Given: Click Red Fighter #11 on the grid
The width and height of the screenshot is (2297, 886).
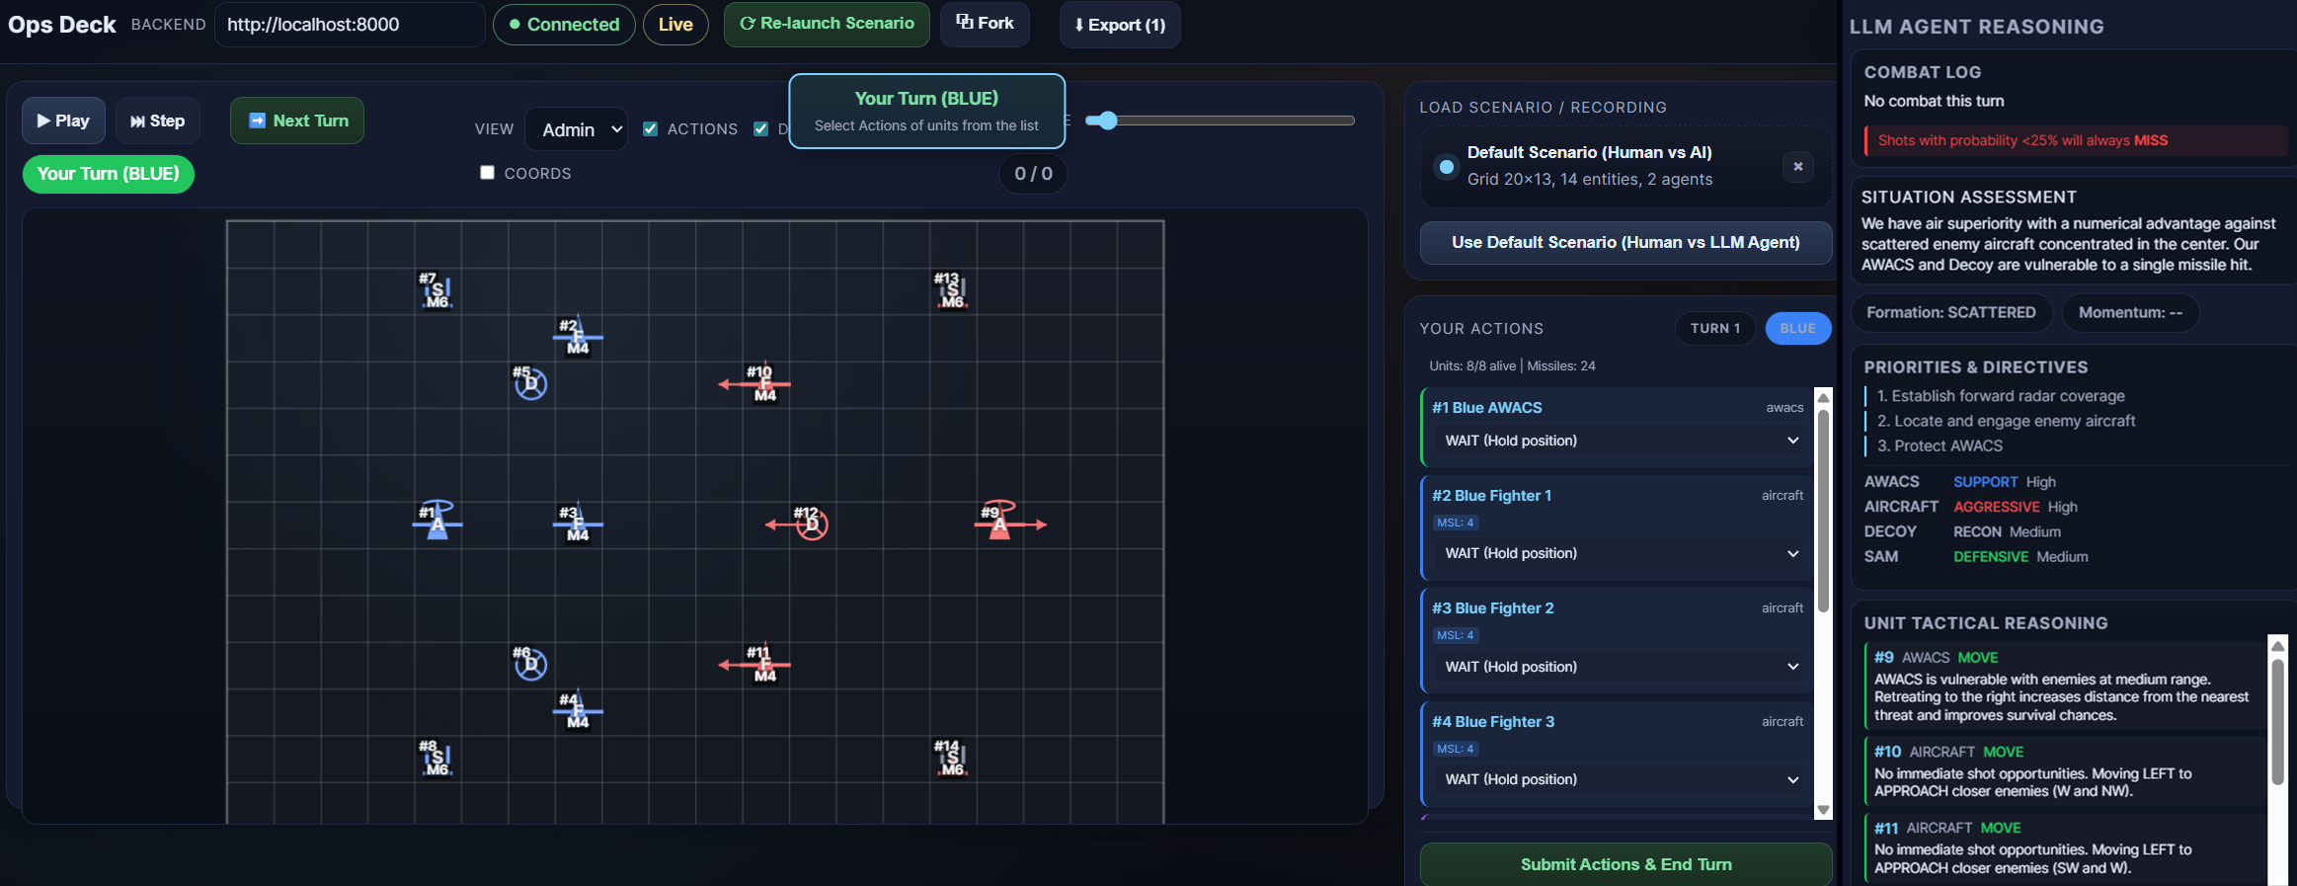Looking at the screenshot, I should point(763,664).
